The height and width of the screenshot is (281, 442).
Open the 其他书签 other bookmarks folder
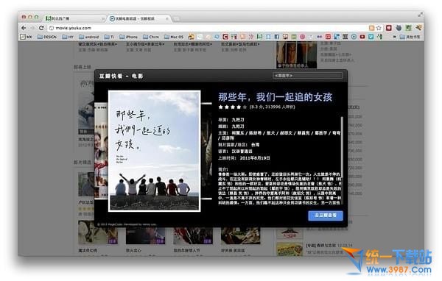pyautogui.click(x=410, y=37)
